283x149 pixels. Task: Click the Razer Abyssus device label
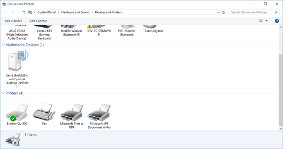[154, 31]
